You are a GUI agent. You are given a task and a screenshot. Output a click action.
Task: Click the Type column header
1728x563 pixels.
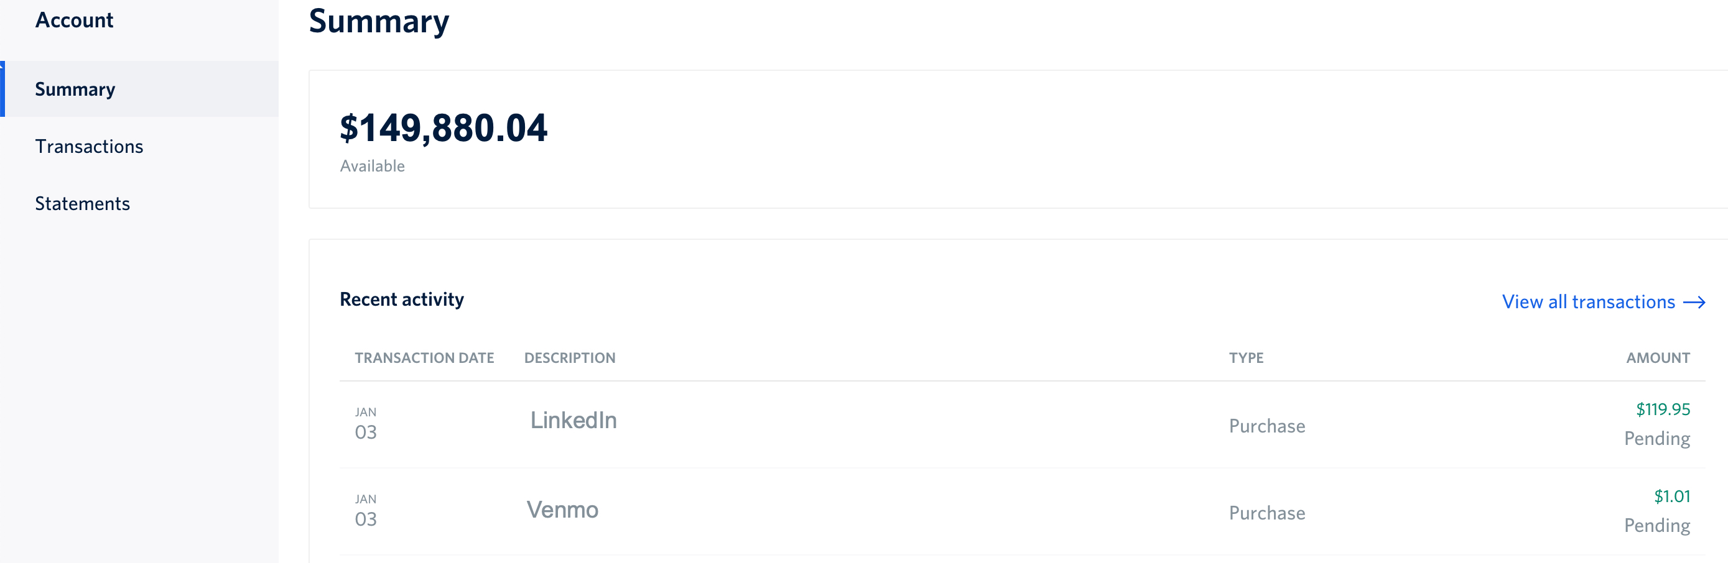tap(1246, 358)
